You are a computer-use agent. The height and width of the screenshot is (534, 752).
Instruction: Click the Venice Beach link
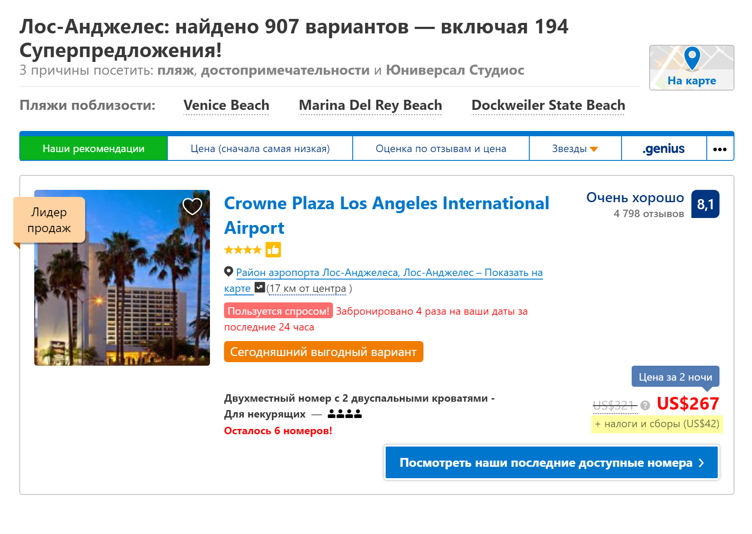coord(226,105)
